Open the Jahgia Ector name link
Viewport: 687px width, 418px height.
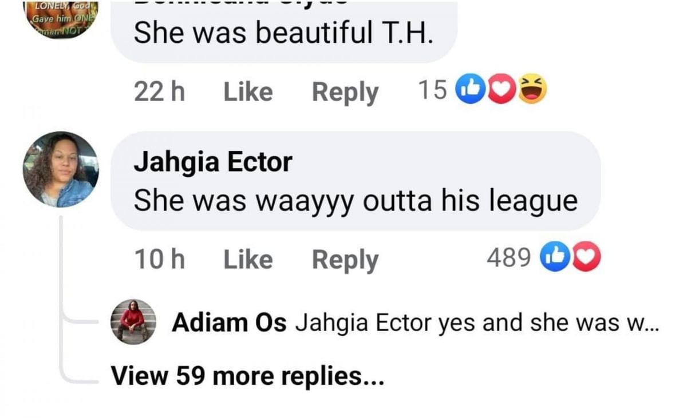click(x=213, y=163)
